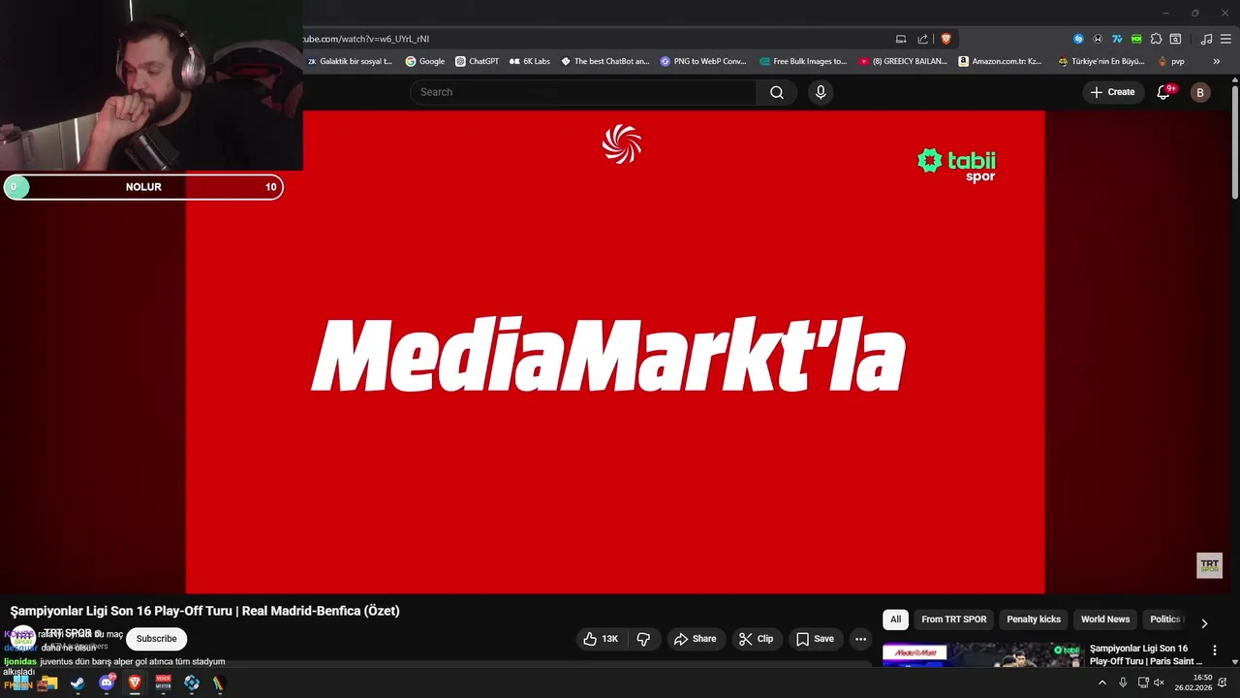Open Galaktik bir sosyal bookmark

[350, 61]
